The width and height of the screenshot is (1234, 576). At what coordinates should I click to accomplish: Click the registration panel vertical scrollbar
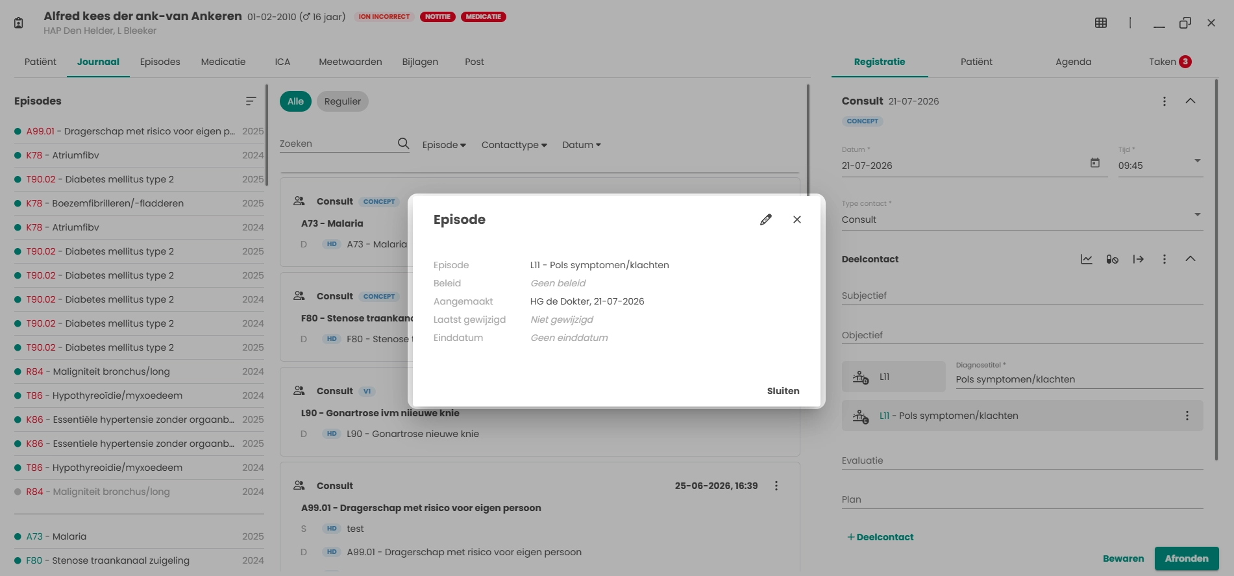[1216, 269]
